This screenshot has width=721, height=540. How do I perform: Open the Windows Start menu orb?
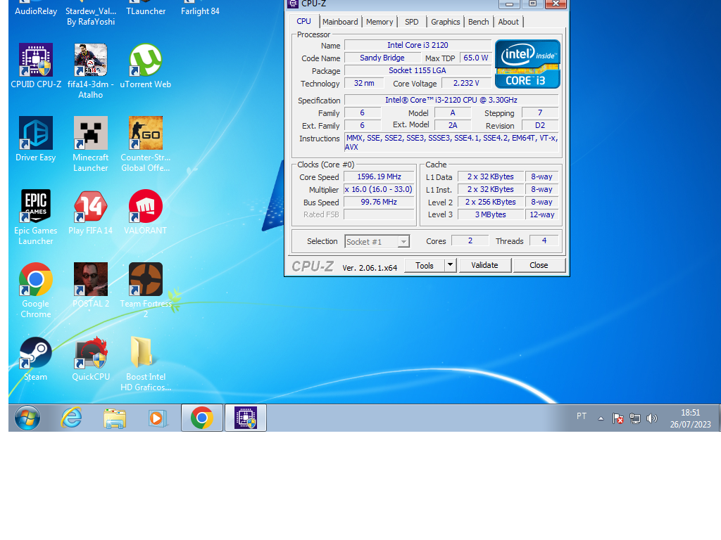click(27, 418)
